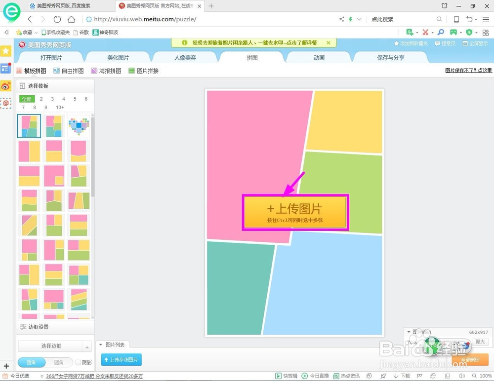This screenshot has height=381, width=494.
Task: Open a new browser tab with plus
Action: pyautogui.click(x=211, y=6)
